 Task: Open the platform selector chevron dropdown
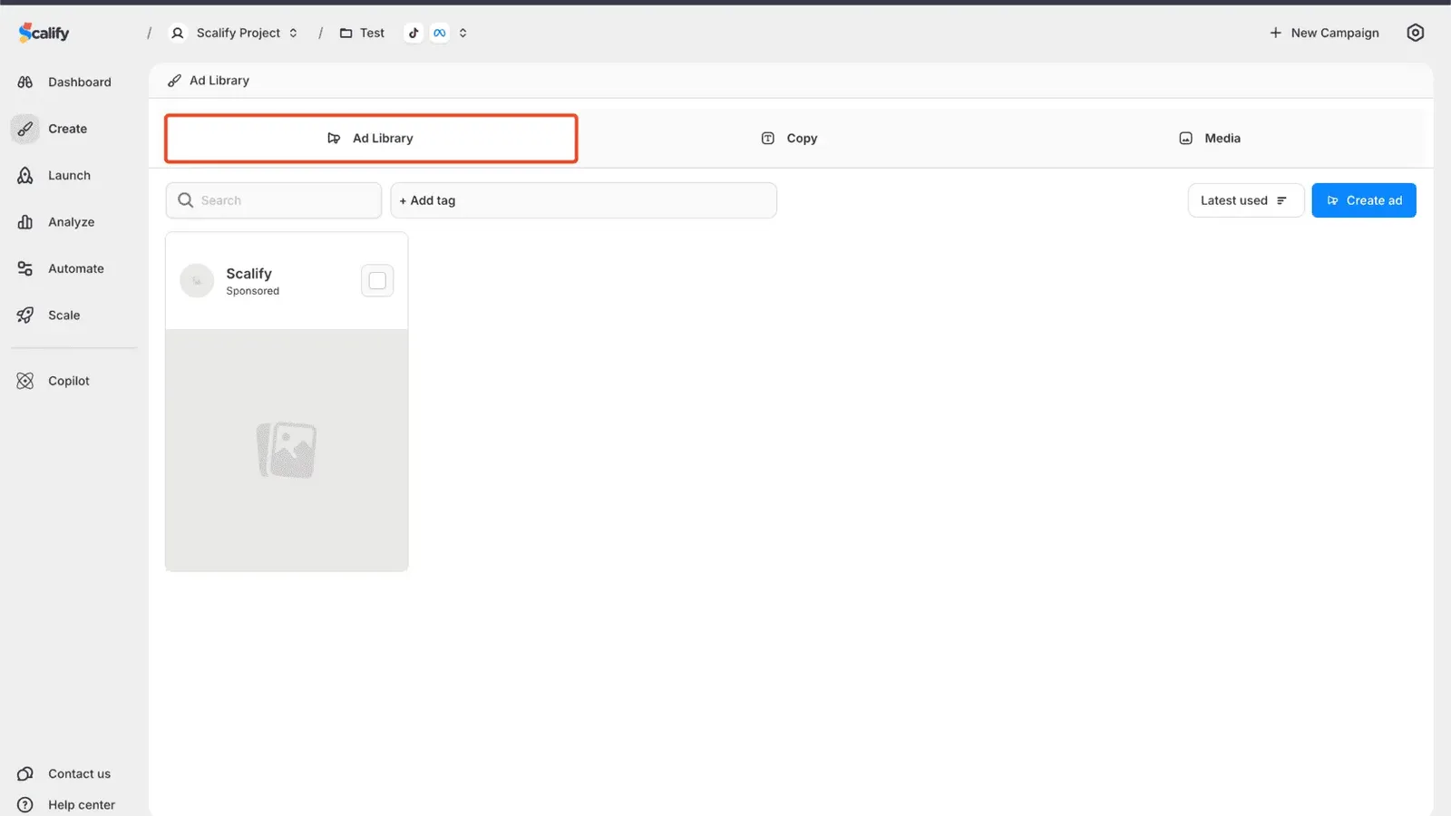463,33
